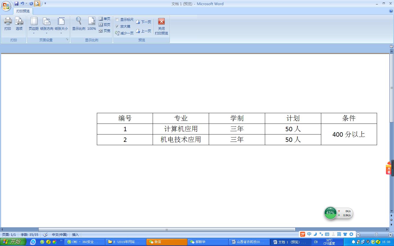Go to Next Page (下一页)

(x=144, y=22)
